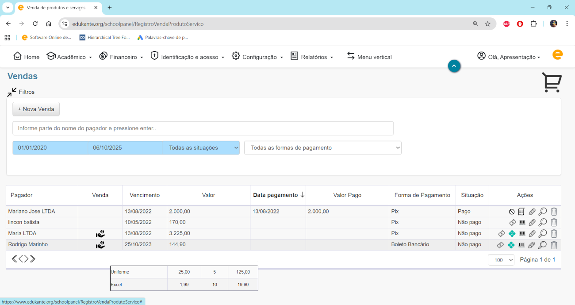Switch to Menu vertical layout
Screen dimensions: 575x305
click(x=369, y=57)
